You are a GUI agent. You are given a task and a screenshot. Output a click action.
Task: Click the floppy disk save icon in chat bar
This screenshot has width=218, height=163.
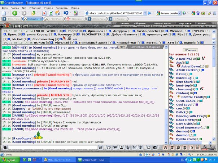click(121, 148)
